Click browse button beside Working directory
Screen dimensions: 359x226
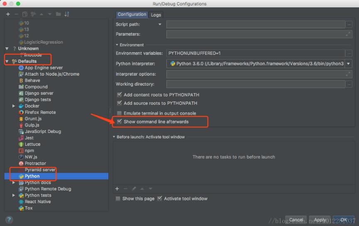[349, 84]
